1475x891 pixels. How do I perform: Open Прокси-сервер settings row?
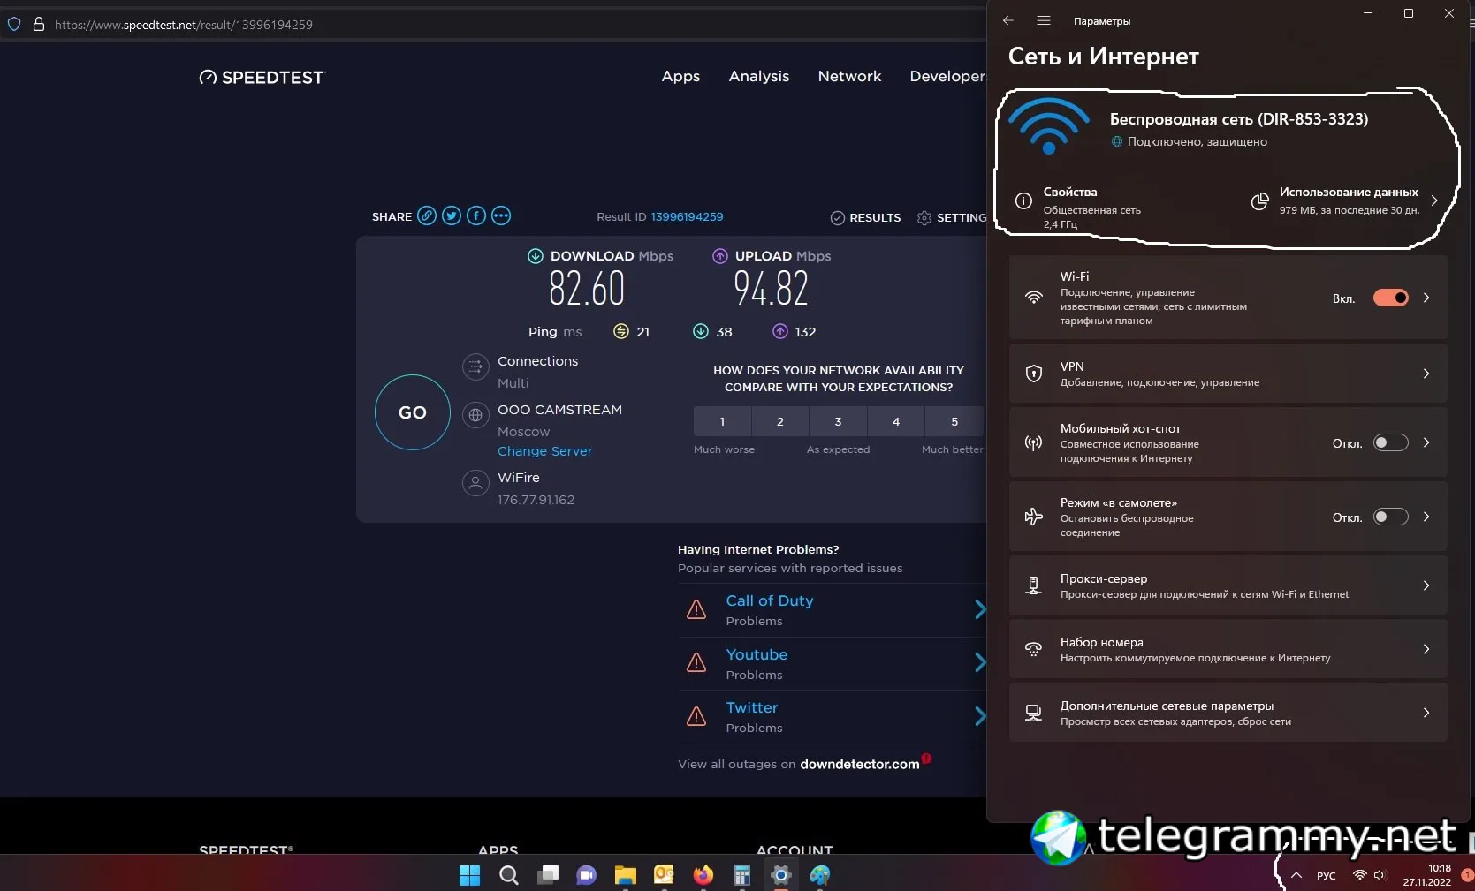tap(1228, 585)
